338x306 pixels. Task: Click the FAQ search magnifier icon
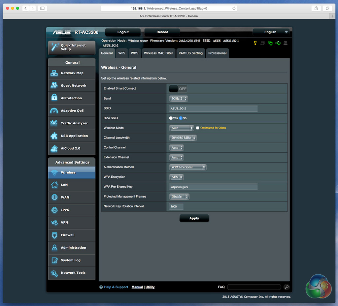(x=287, y=287)
